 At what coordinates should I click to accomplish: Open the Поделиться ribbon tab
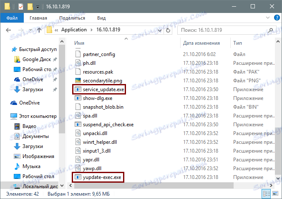point(72,18)
